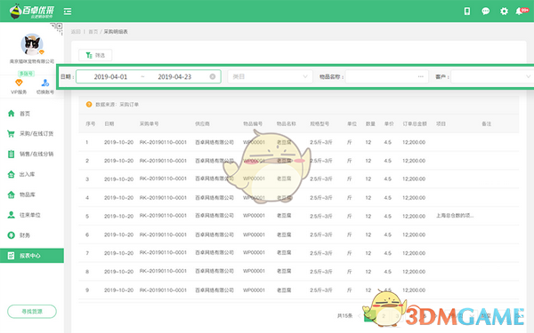
Task: Open the mobile phone icon in the header
Action: click(467, 12)
